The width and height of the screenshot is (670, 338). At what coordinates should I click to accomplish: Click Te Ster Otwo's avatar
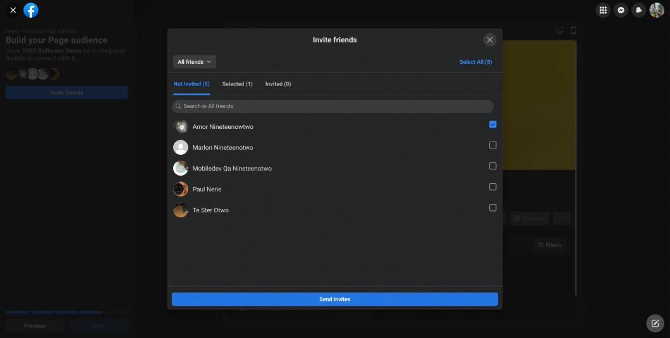point(181,210)
